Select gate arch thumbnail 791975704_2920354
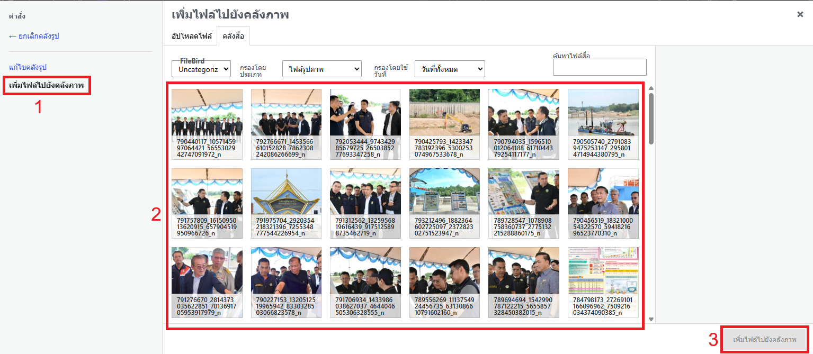This screenshot has height=354, width=813. [x=287, y=203]
